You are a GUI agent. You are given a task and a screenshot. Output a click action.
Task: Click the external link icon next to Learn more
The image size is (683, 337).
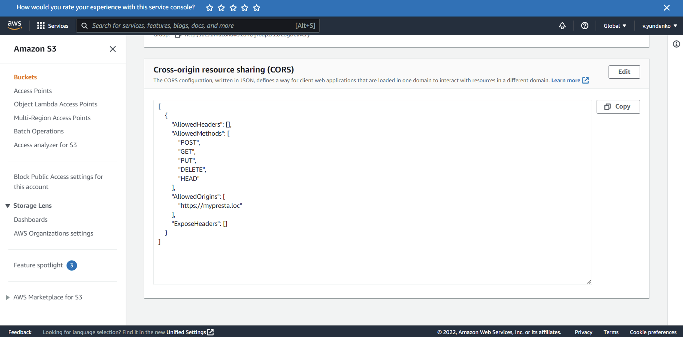click(x=586, y=80)
